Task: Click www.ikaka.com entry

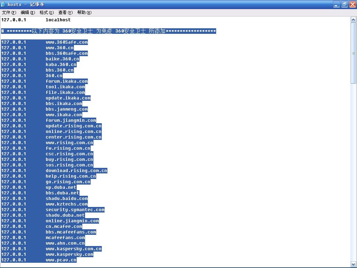Action: [x=64, y=115]
